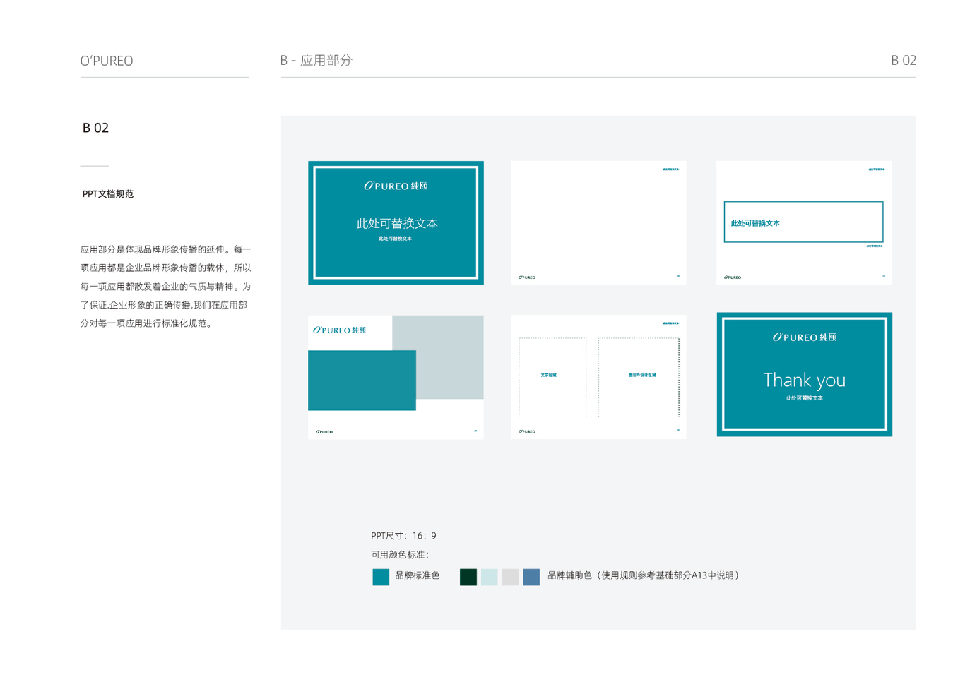This screenshot has width=965, height=682.
Task: Click the O'PUREO page header text
Action: pyautogui.click(x=107, y=61)
